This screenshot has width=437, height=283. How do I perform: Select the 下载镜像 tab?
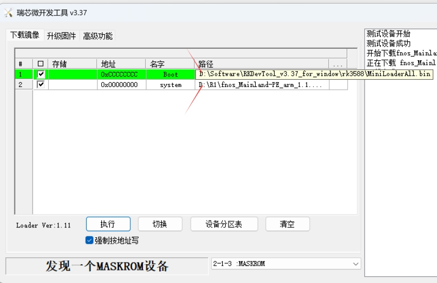tap(25, 35)
